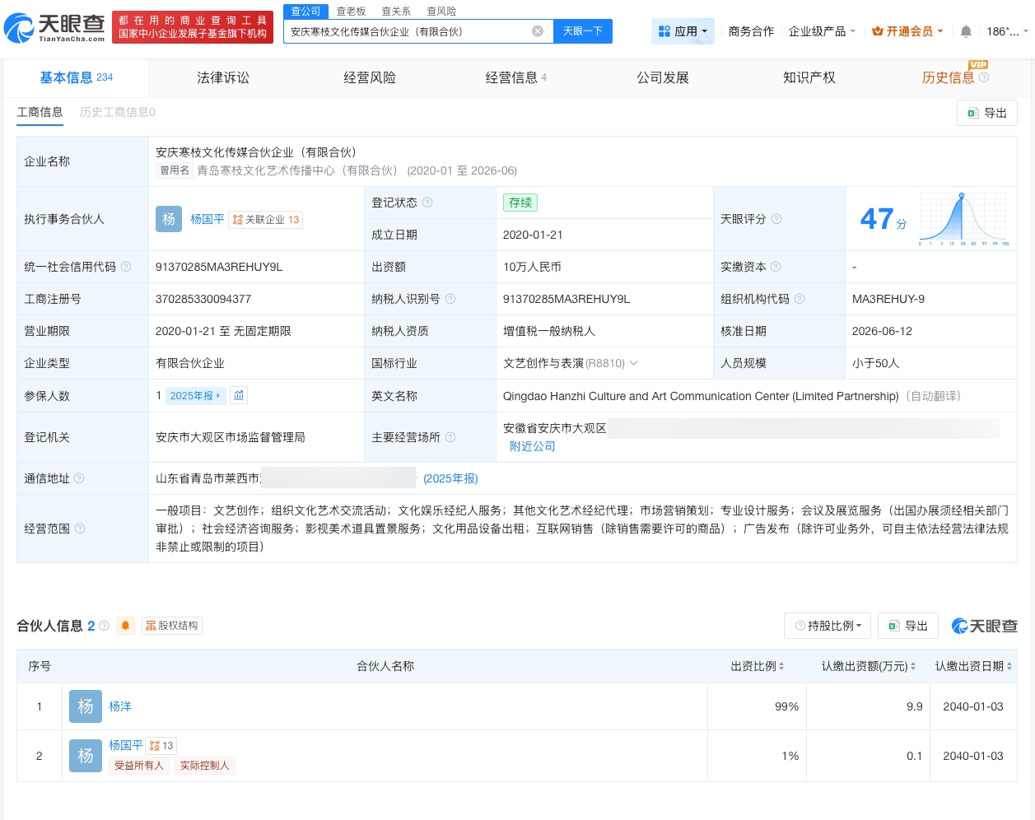Image resolution: width=1035 pixels, height=820 pixels.
Task: Click help icon beside 通信地址
Action: (79, 478)
